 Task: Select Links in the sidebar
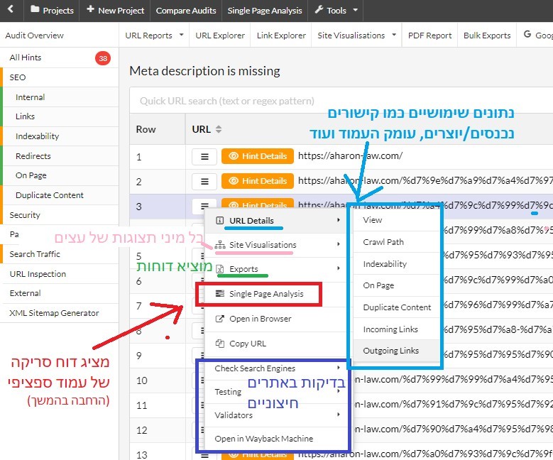tap(60, 116)
